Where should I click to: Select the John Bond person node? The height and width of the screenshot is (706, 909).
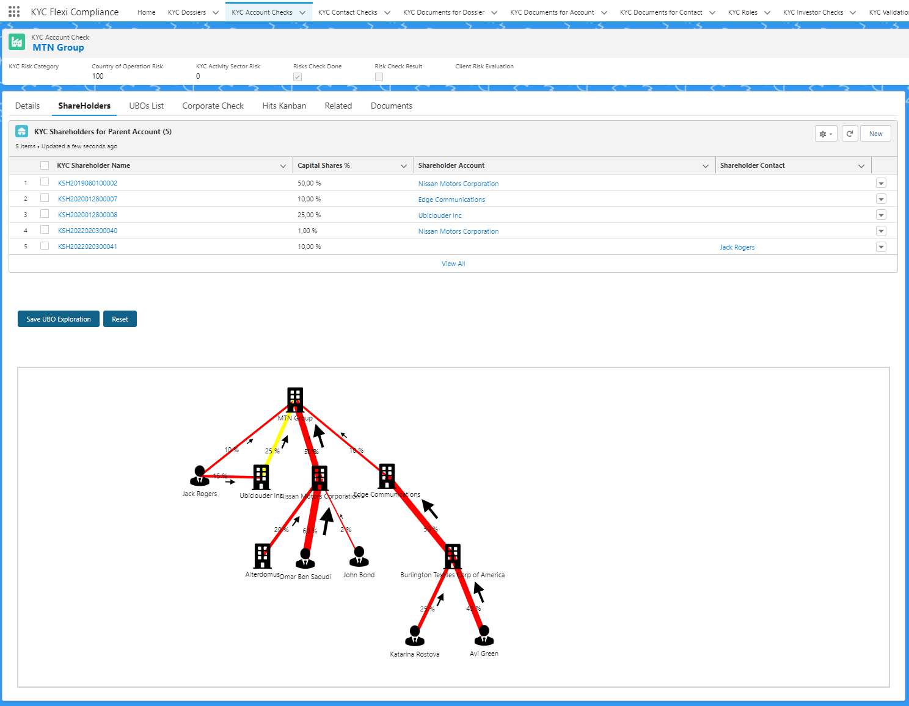[x=359, y=557]
